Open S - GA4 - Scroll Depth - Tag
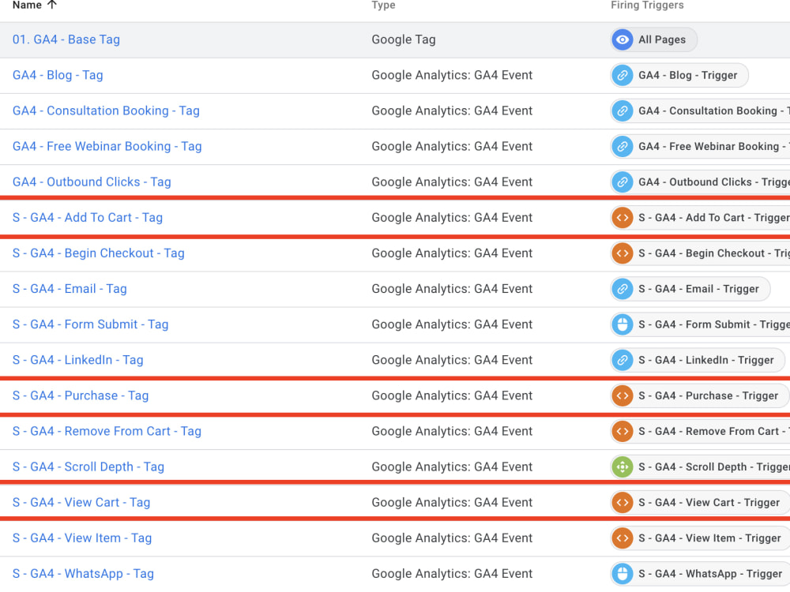Screen dimensions: 790x592 tap(88, 467)
